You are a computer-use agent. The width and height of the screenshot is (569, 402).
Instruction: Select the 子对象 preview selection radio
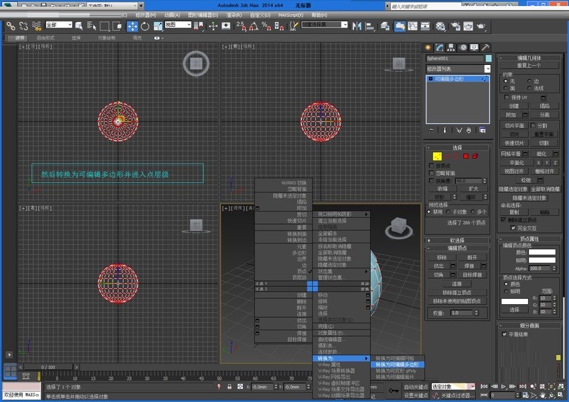[x=449, y=212]
